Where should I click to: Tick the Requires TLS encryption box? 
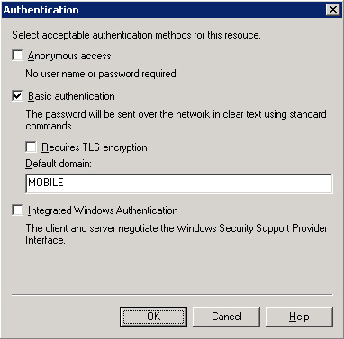pos(31,147)
